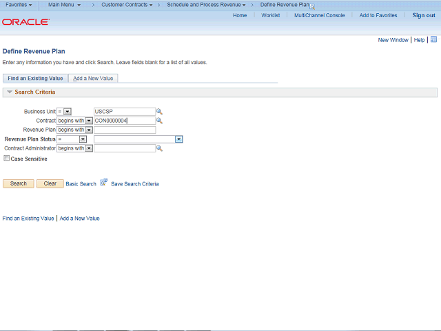
Task: Open the Main Menu dropdown
Action: tap(64, 5)
